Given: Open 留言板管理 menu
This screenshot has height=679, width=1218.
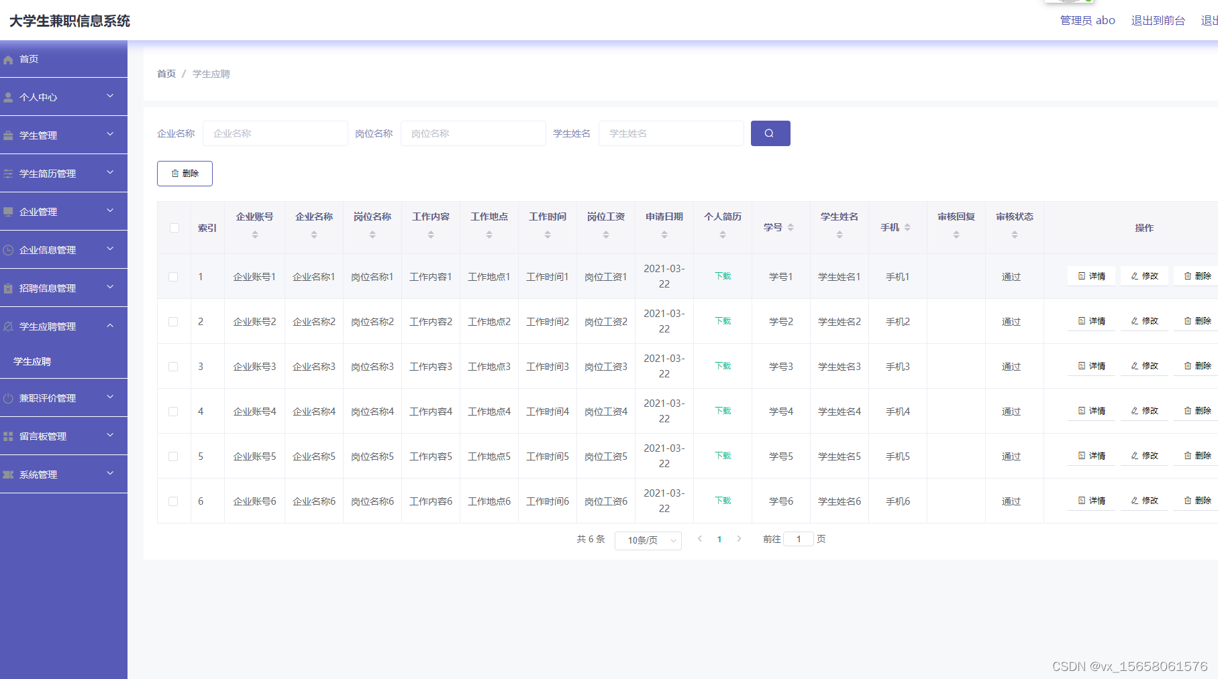Looking at the screenshot, I should pyautogui.click(x=64, y=436).
